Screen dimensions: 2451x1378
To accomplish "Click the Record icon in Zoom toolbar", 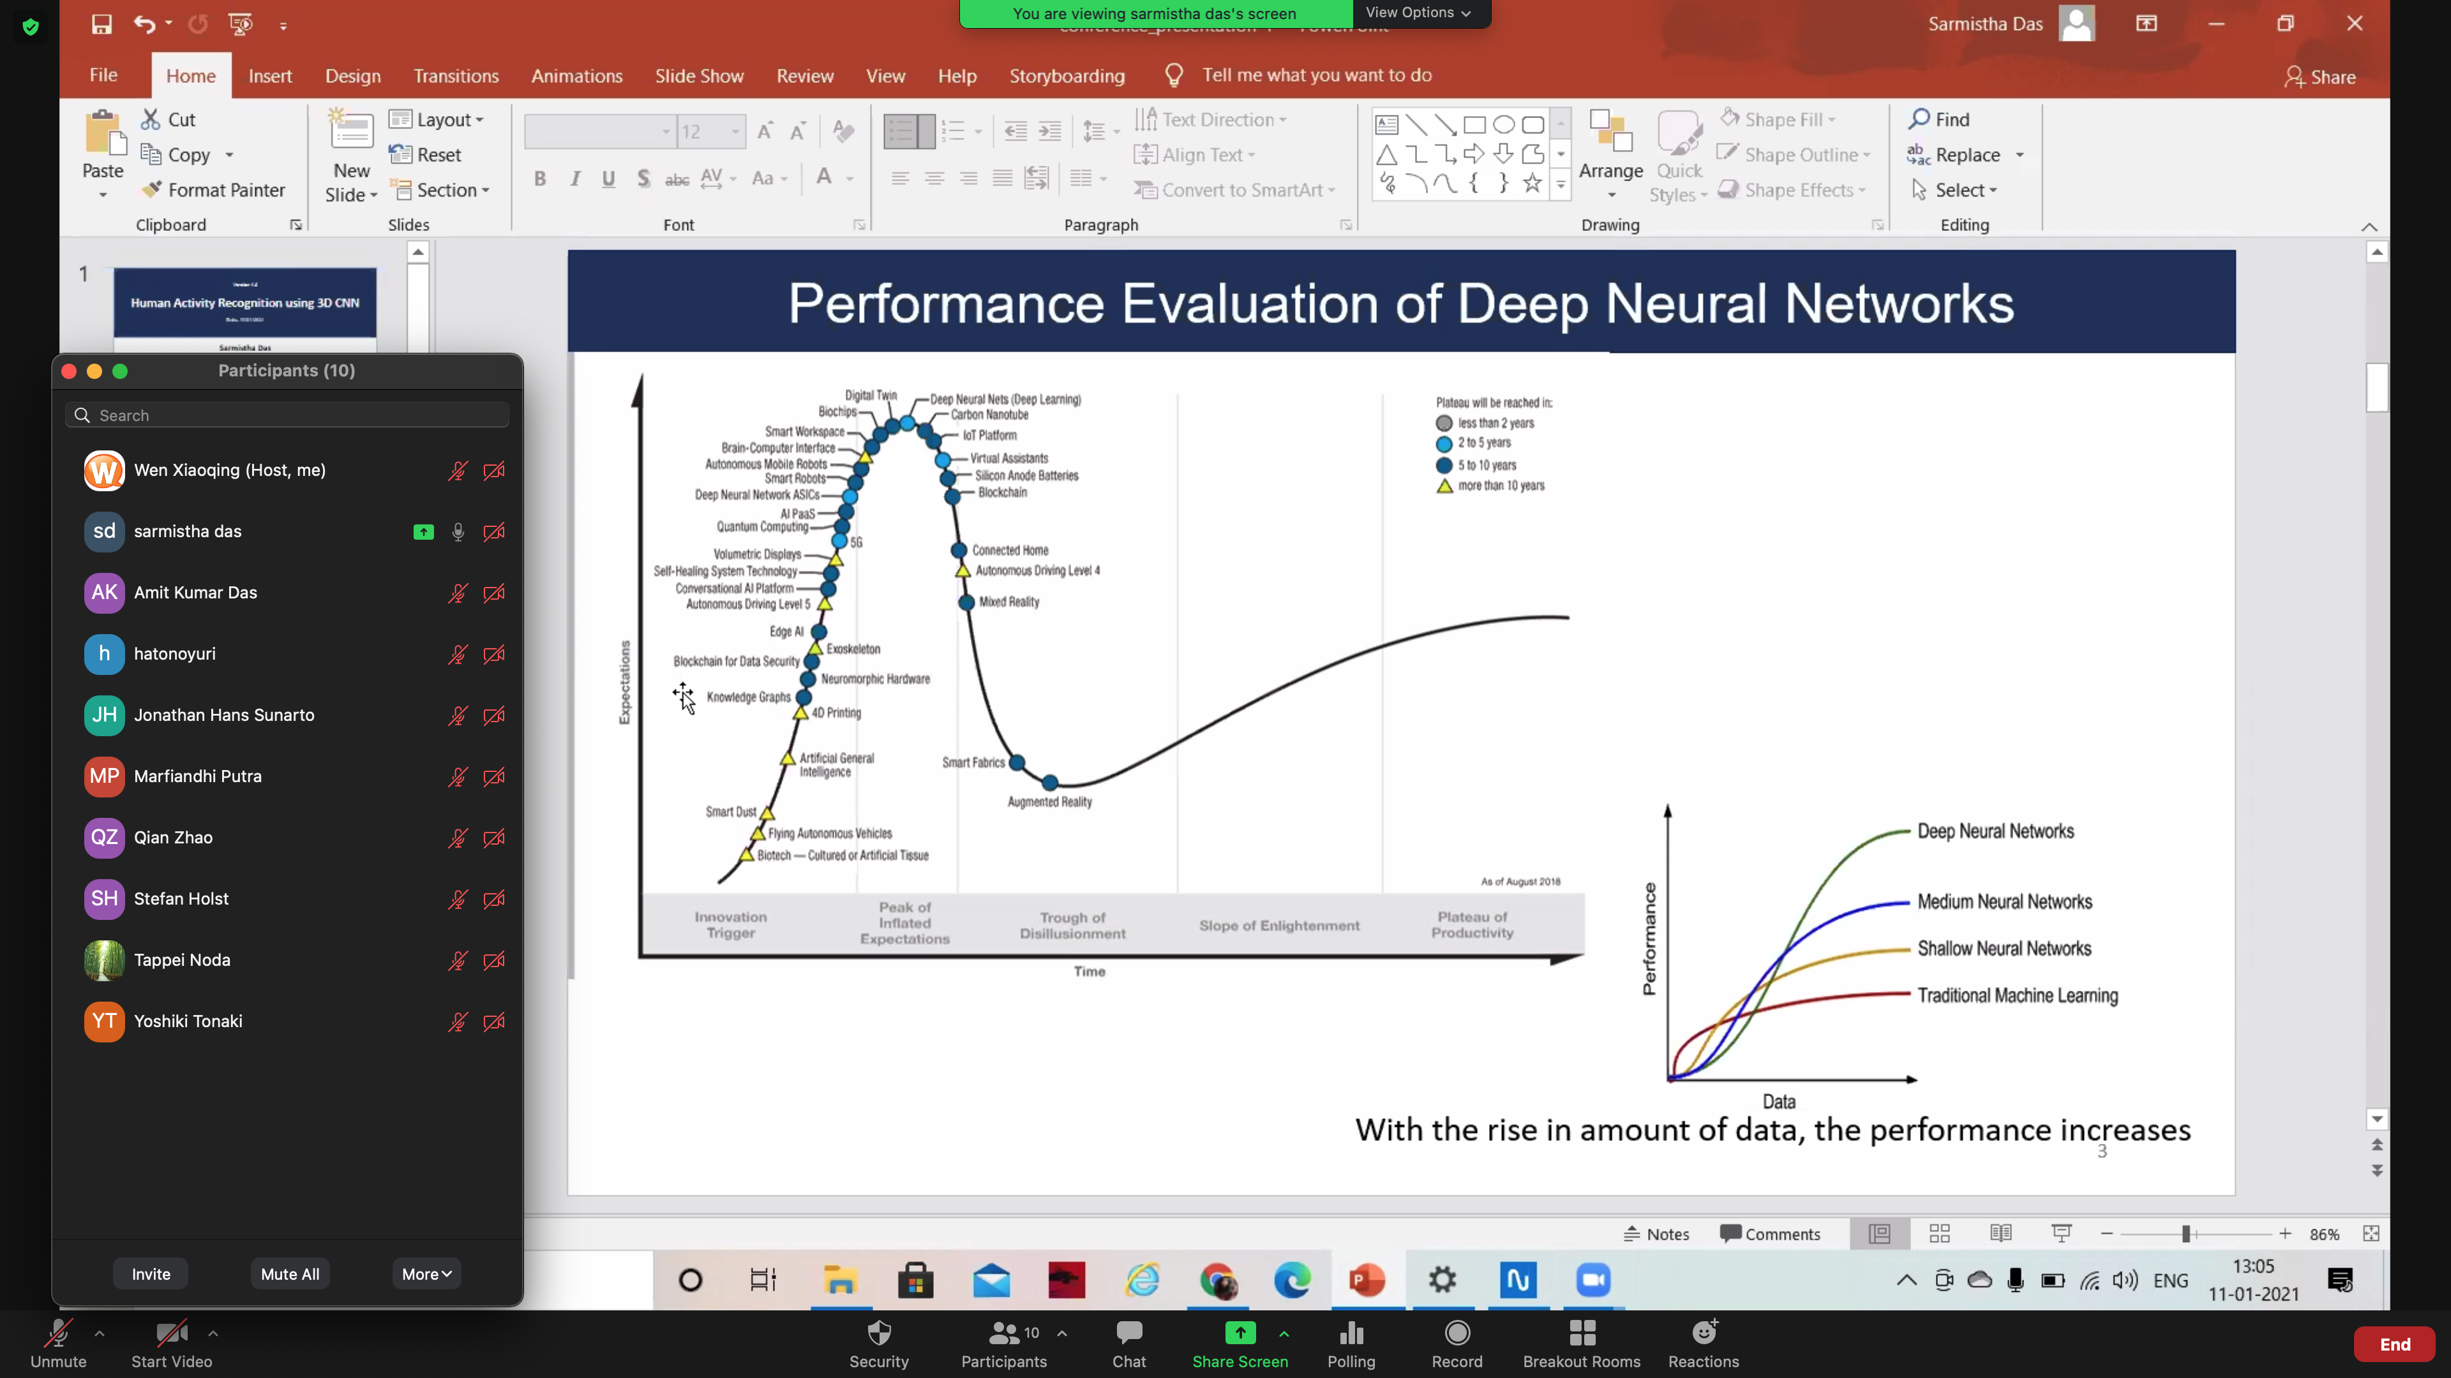I will coord(1457,1332).
